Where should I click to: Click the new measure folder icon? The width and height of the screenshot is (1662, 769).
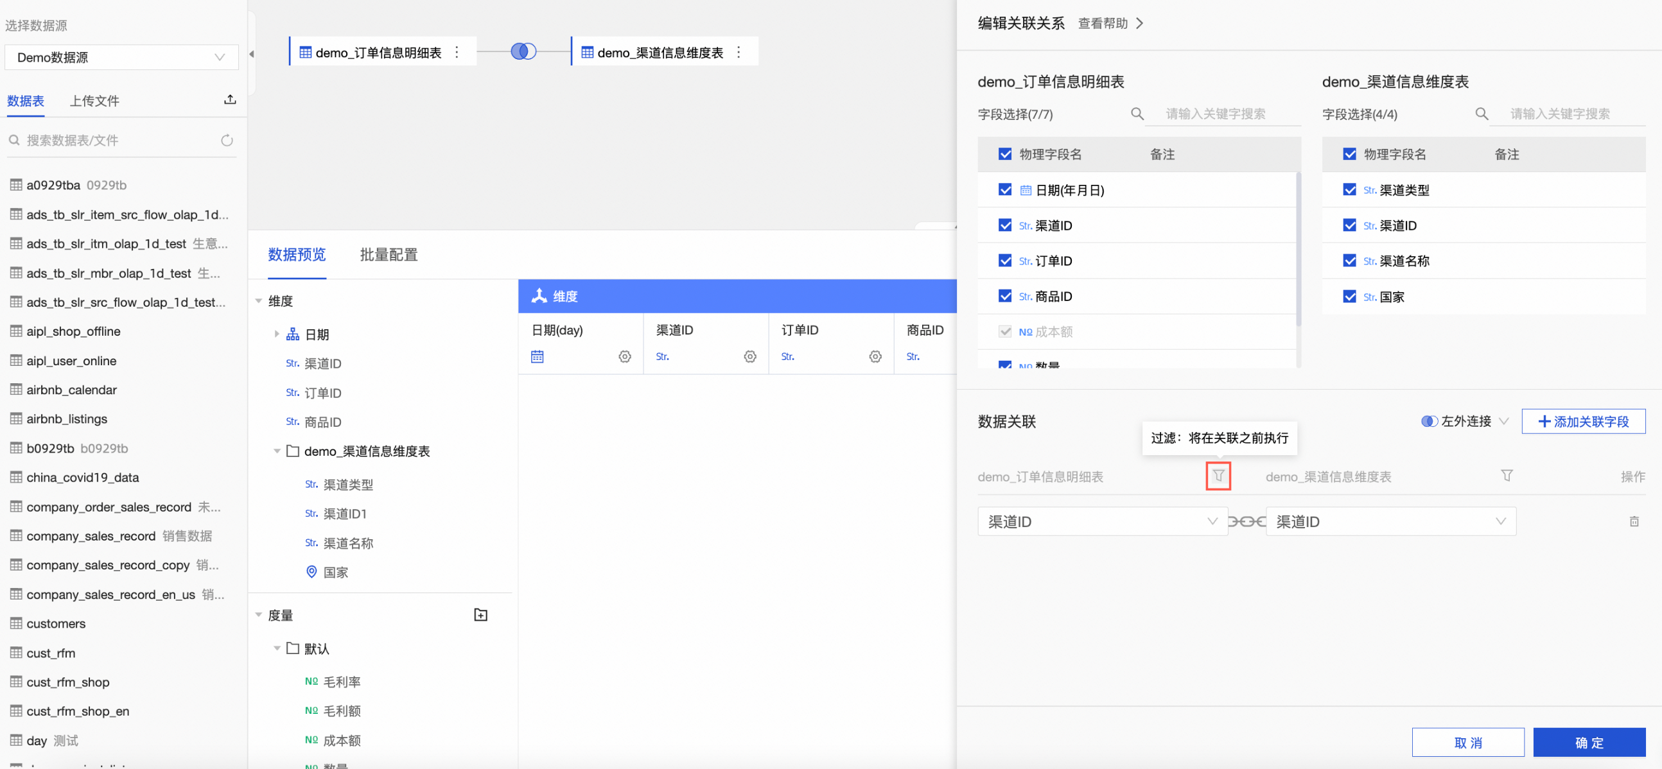480,615
